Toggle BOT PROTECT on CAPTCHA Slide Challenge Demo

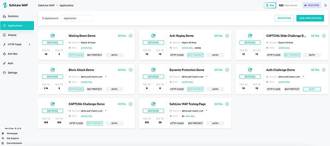click(292, 55)
